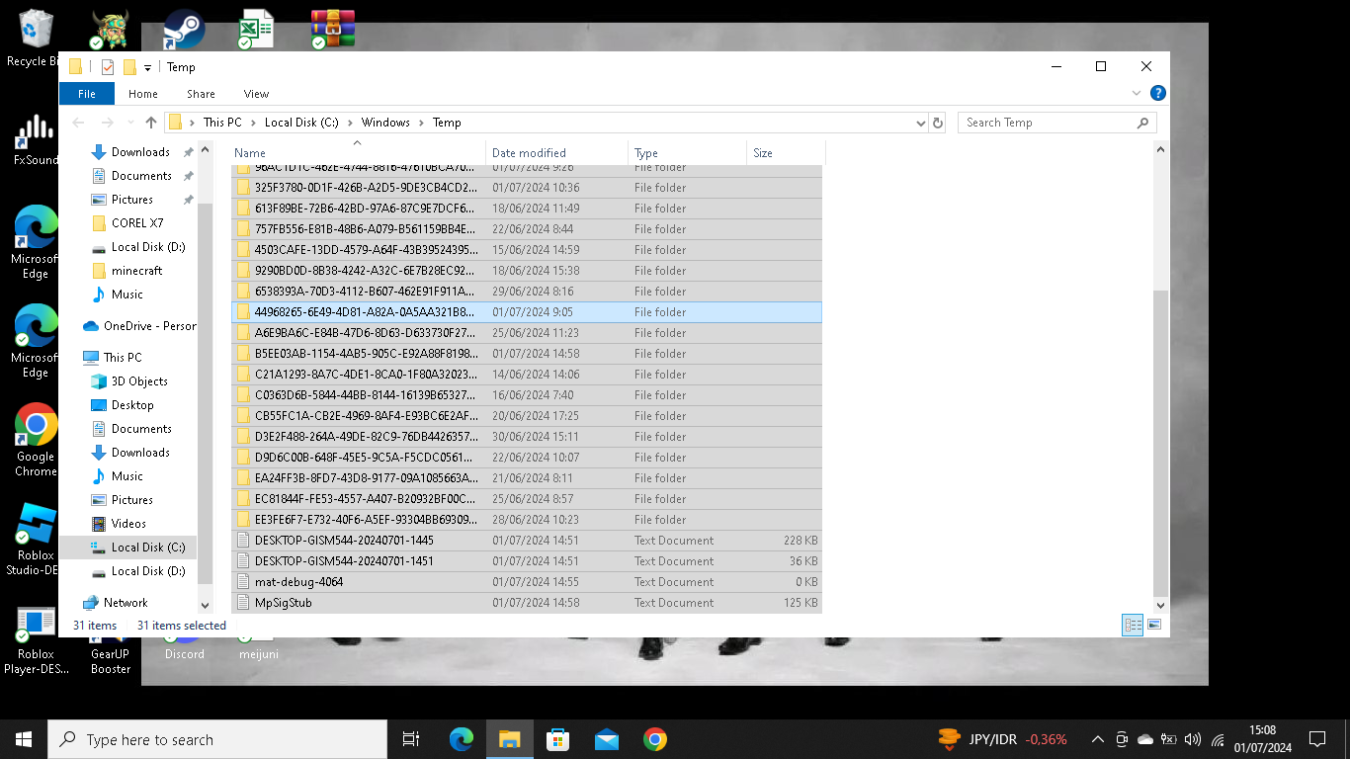Open minecraft folder in navigation pane
The width and height of the screenshot is (1350, 759).
[136, 271]
